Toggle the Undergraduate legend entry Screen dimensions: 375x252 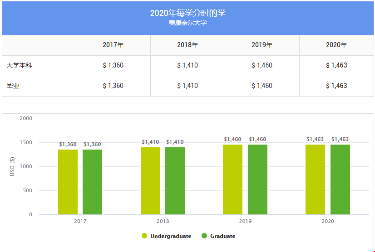click(x=167, y=236)
